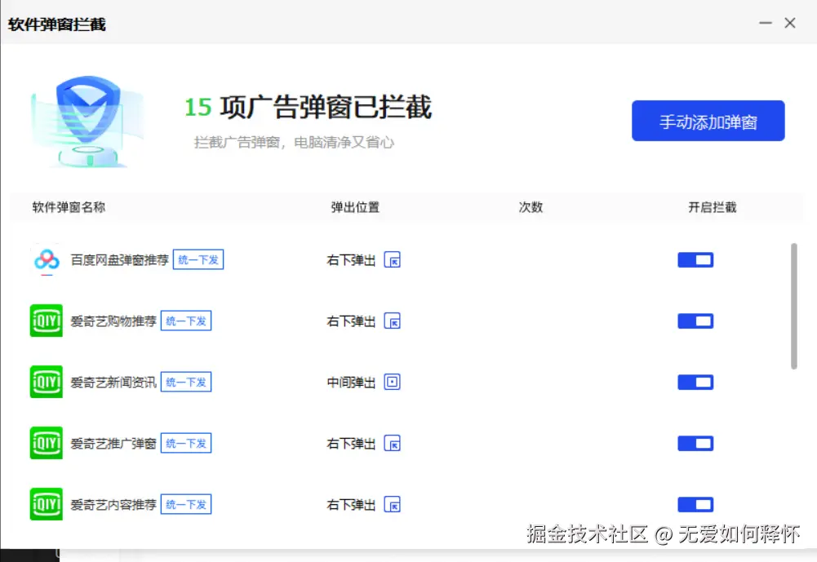Click the 拦截广告弹窗，电脑清净又省心 subtitle
Screen dimensions: 817x562
point(295,142)
